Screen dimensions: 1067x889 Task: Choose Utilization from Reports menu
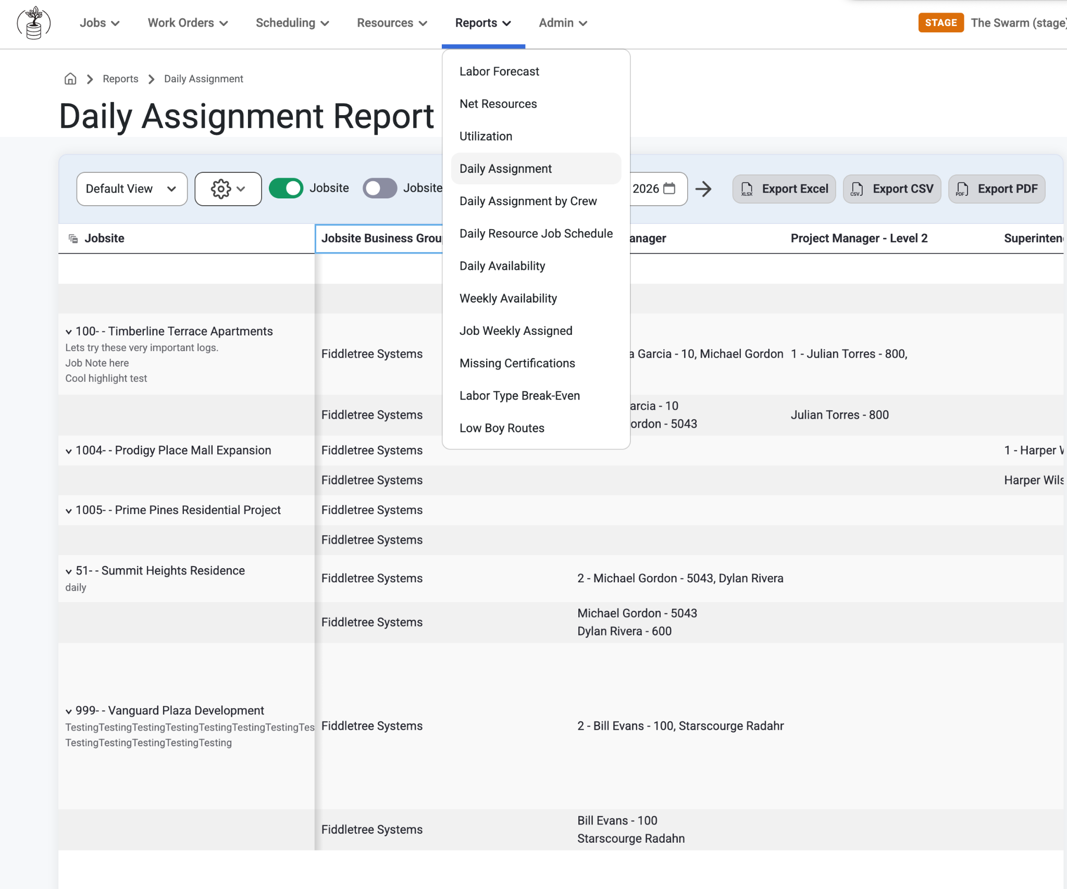(x=536, y=136)
